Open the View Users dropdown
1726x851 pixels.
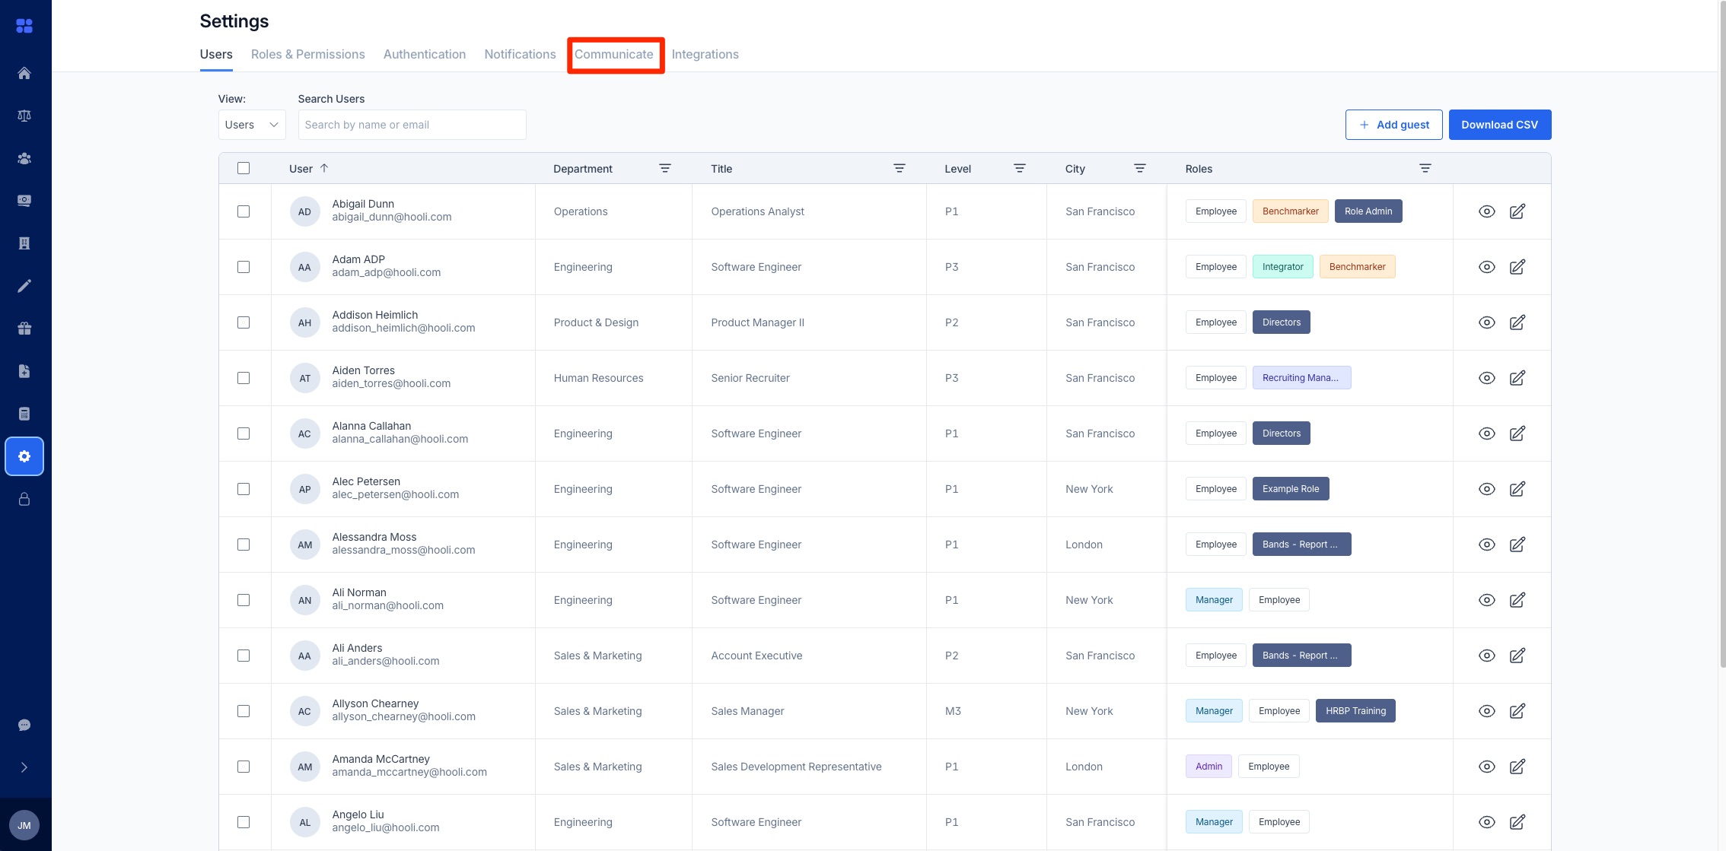pos(251,125)
